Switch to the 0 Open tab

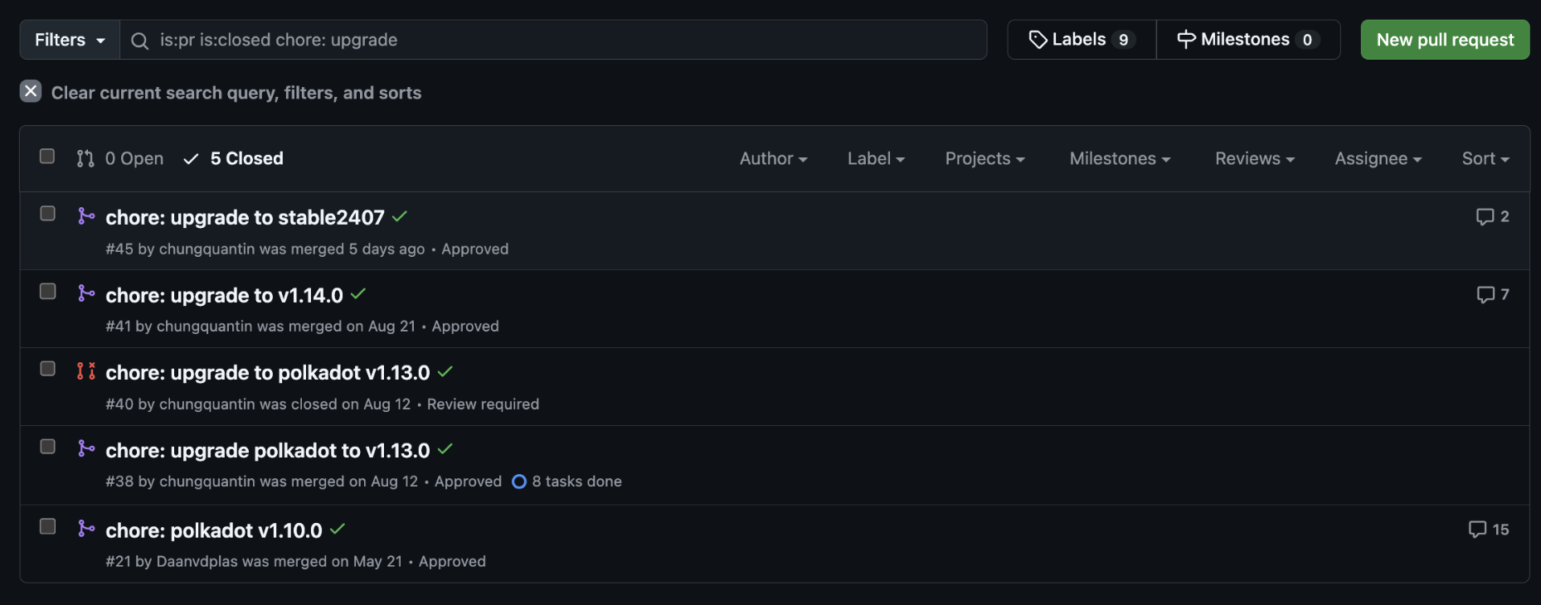tap(120, 158)
